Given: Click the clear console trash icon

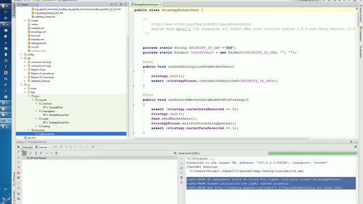Looking at the screenshot, I should coord(181,182).
